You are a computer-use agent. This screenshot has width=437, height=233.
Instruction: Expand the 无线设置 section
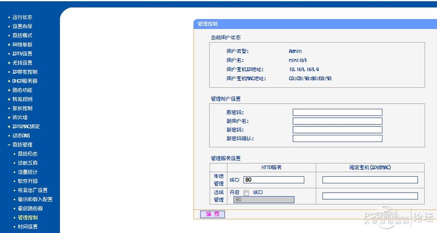coord(22,63)
